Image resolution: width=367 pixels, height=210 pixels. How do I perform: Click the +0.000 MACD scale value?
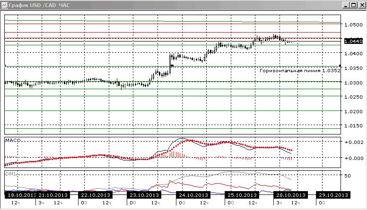[354, 158]
